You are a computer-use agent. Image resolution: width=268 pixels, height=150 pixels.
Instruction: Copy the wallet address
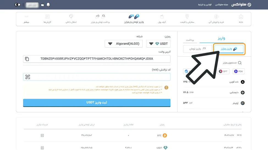[x=27, y=59]
